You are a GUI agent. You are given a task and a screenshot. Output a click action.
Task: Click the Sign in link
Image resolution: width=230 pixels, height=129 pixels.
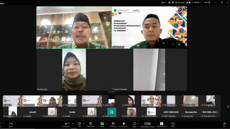click(x=164, y=2)
